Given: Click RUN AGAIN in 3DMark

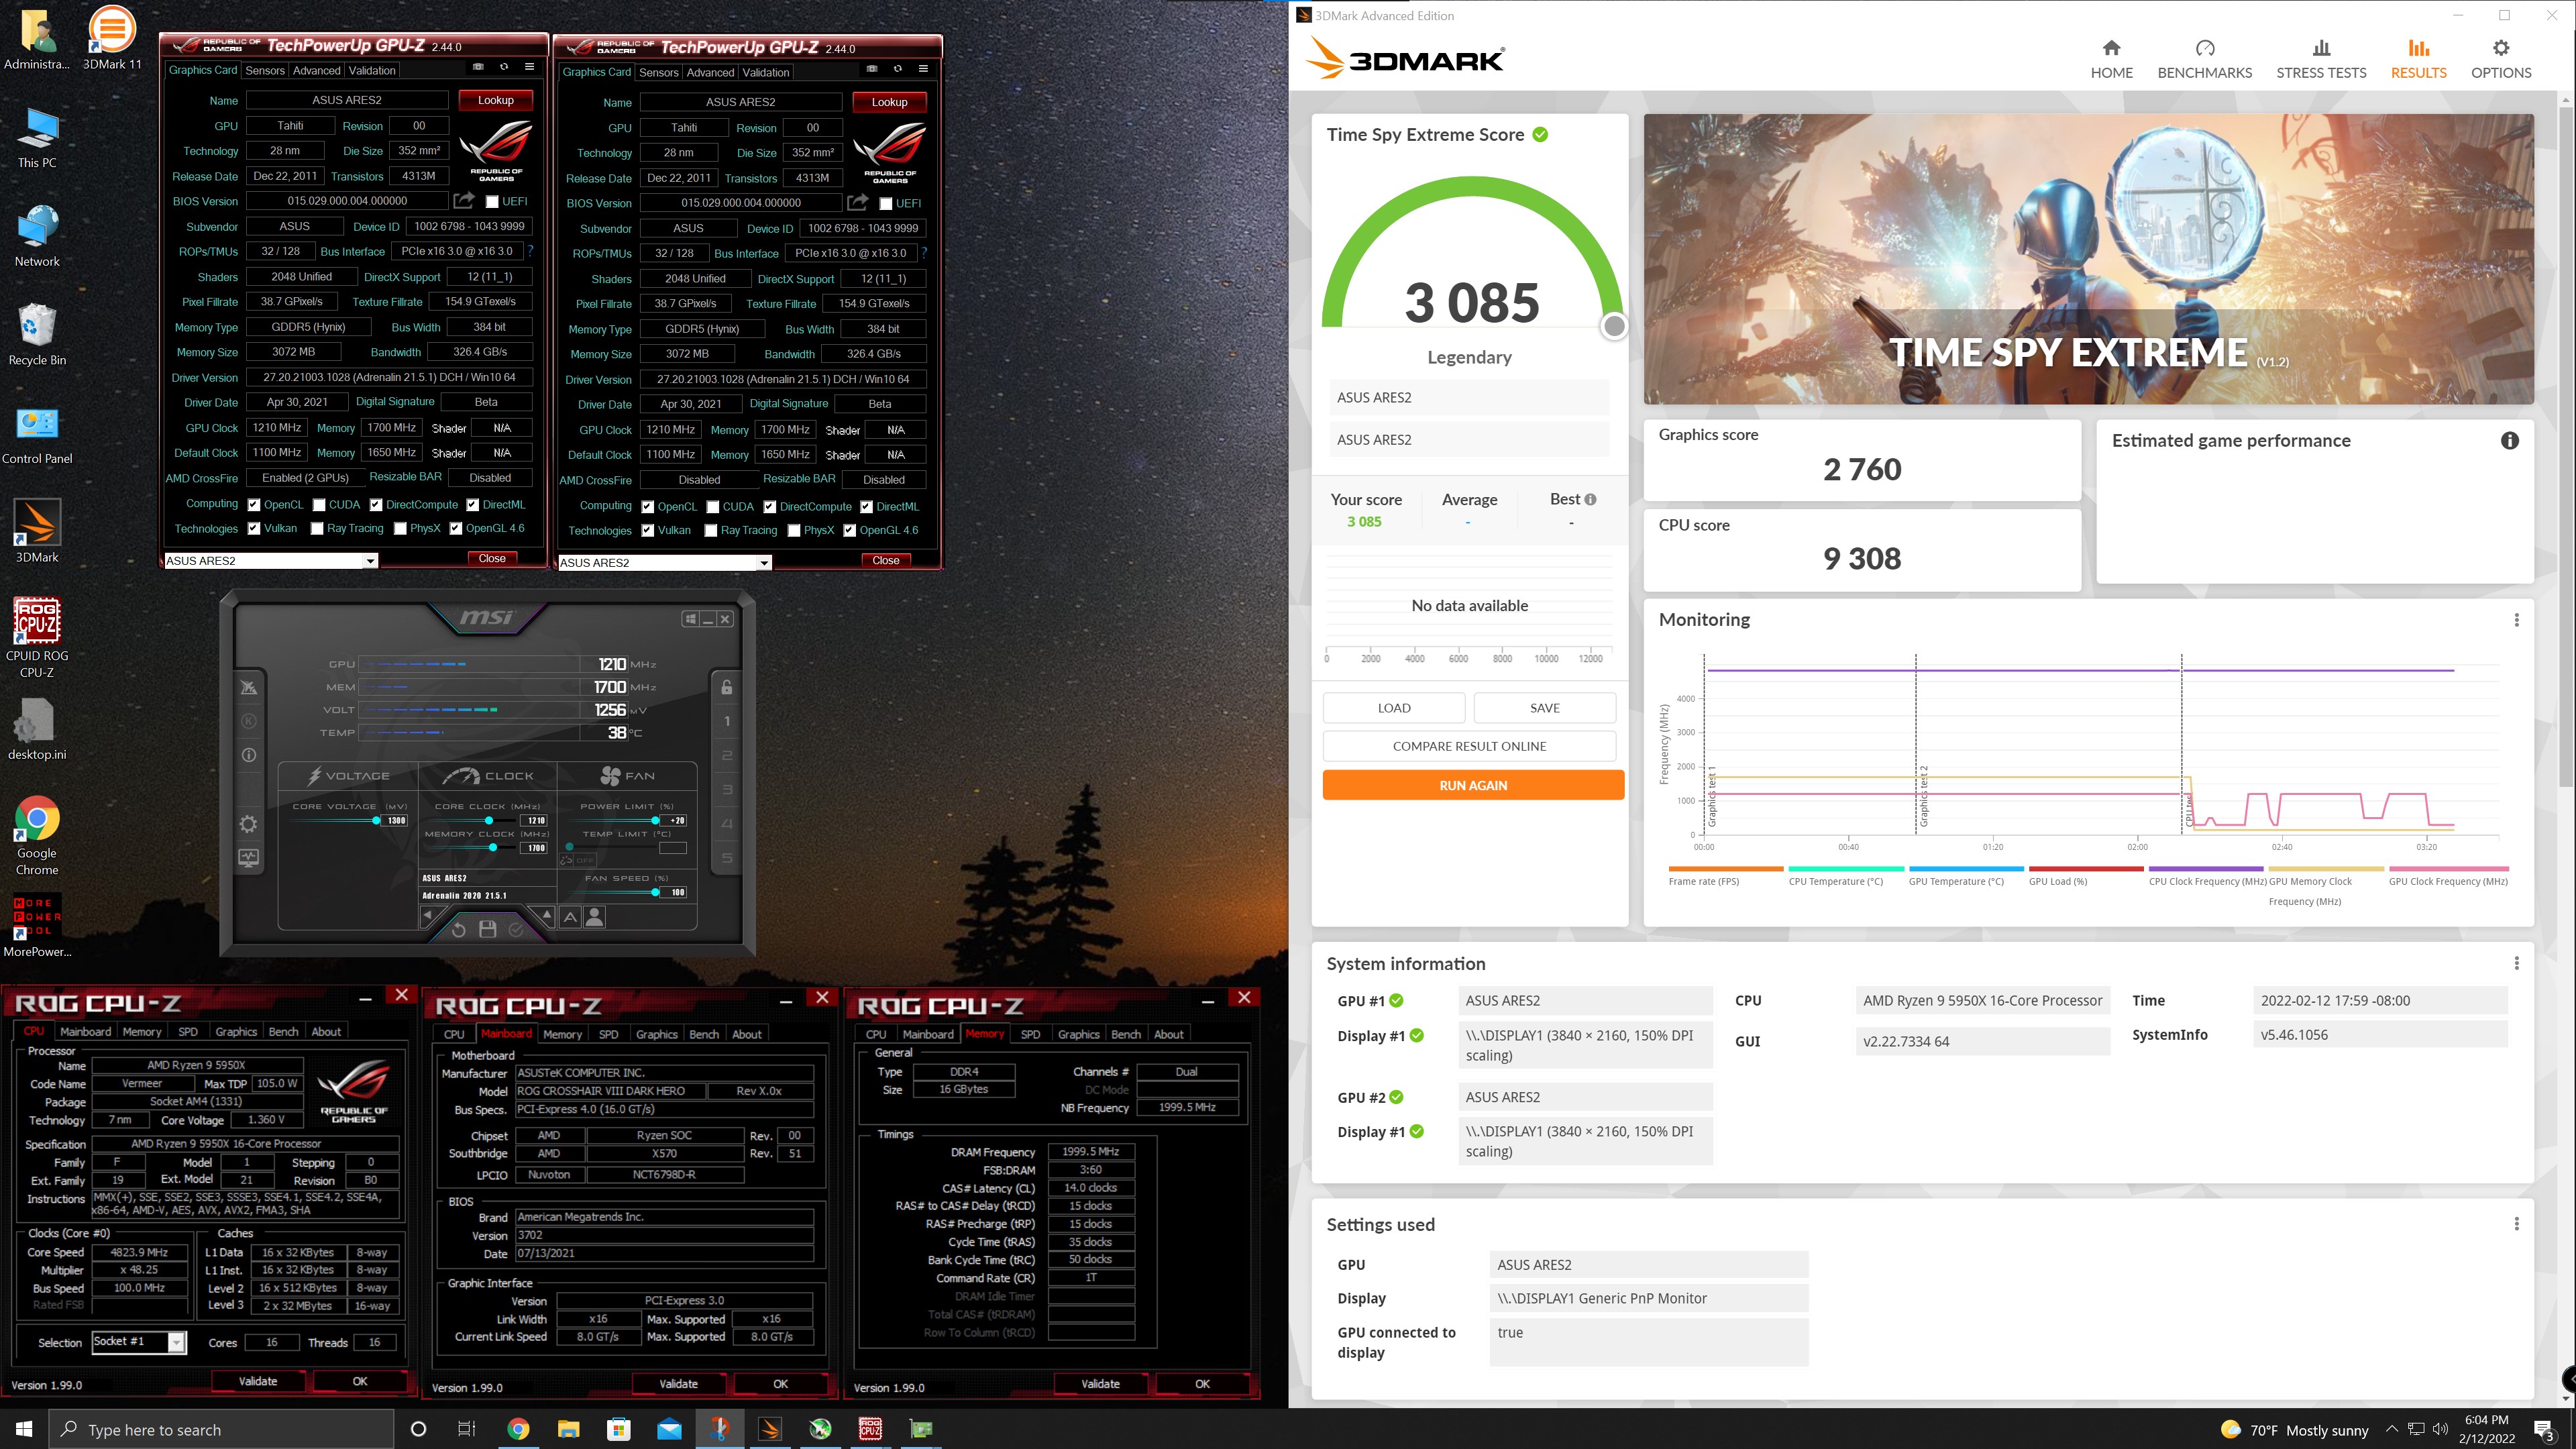Looking at the screenshot, I should tap(1473, 785).
